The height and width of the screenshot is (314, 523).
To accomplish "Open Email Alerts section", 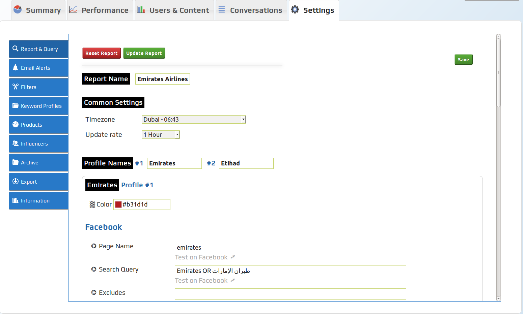I will point(38,68).
